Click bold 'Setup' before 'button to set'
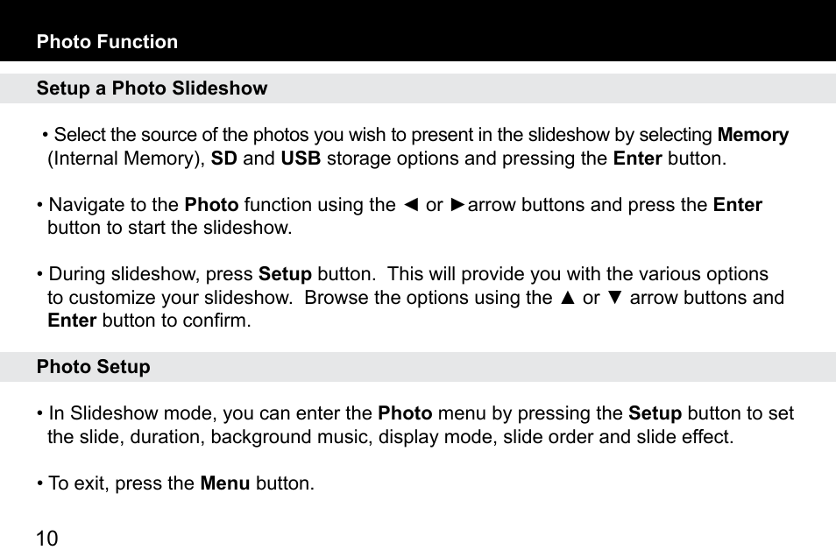The width and height of the screenshot is (836, 557). coord(655,413)
